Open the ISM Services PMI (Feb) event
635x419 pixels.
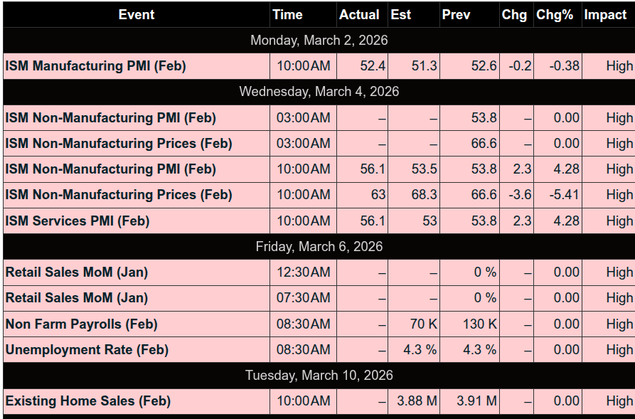(x=78, y=221)
